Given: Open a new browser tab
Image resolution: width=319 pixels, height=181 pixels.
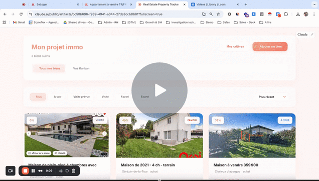Looking at the screenshot, I should point(246,5).
